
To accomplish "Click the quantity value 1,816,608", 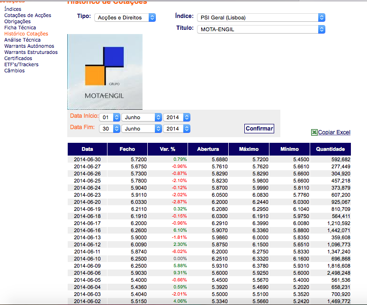I will coord(339,266).
